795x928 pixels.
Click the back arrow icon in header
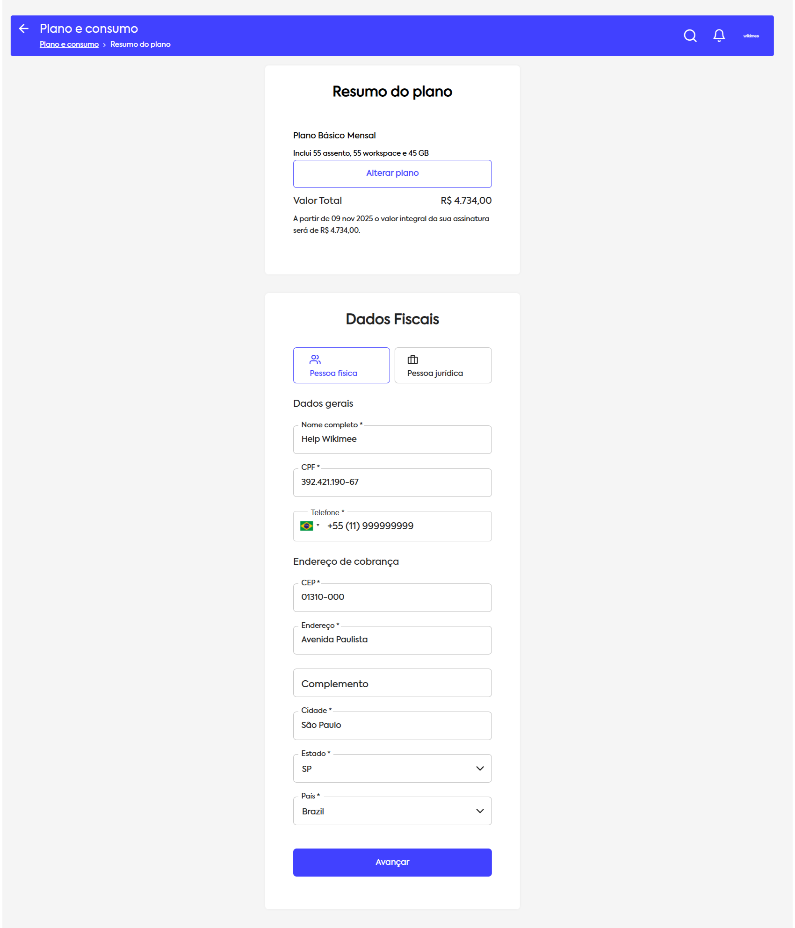coord(24,29)
